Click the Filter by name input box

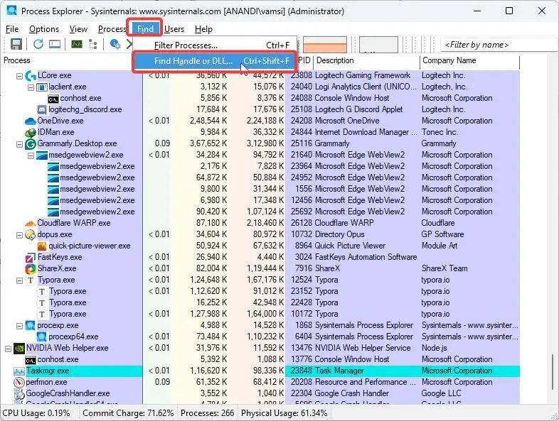pos(499,45)
